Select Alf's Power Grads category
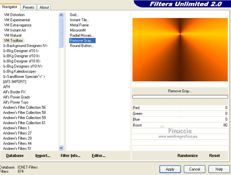 16,97
